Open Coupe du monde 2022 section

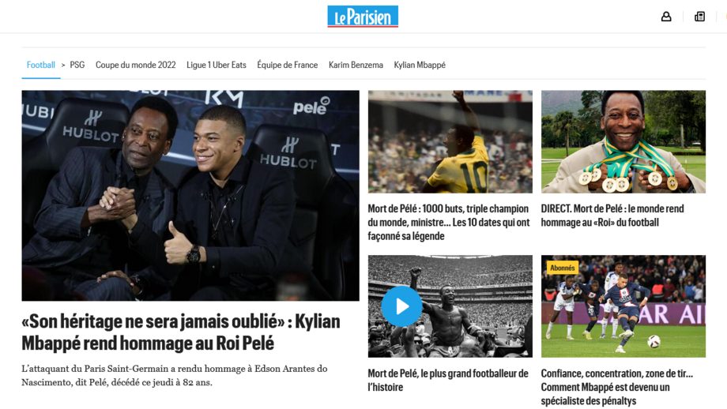click(x=135, y=65)
